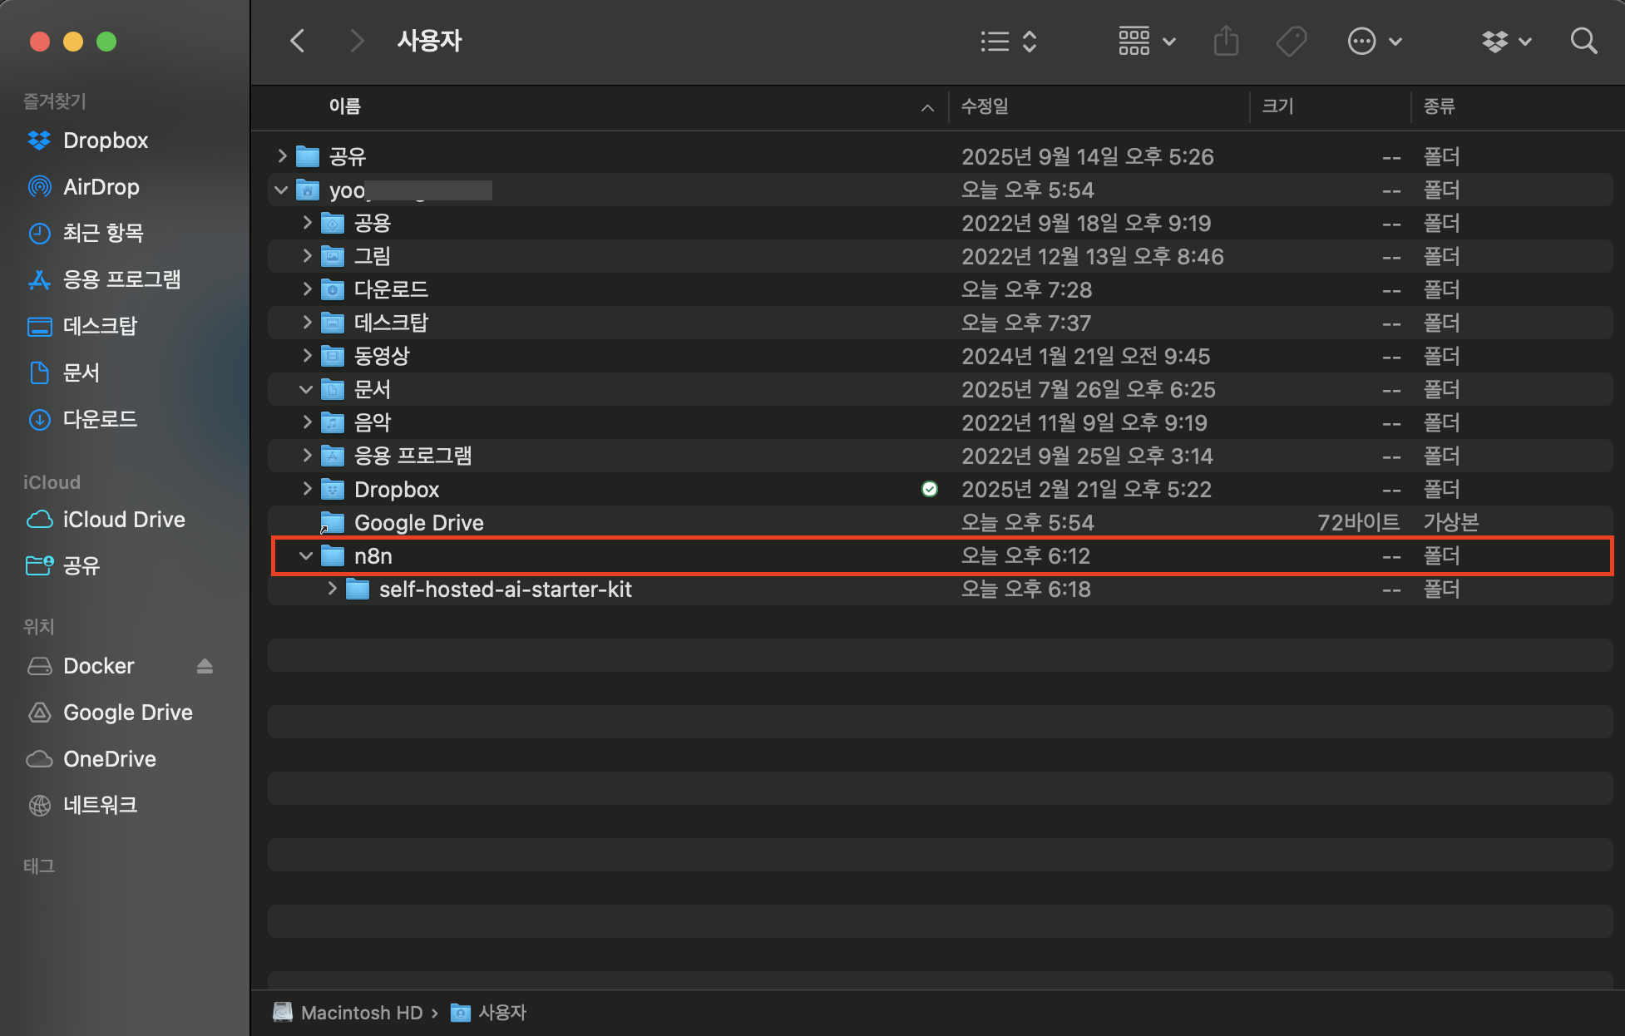Expand the self-hosted-ai-starter-kit folder
The width and height of the screenshot is (1625, 1036).
332,589
